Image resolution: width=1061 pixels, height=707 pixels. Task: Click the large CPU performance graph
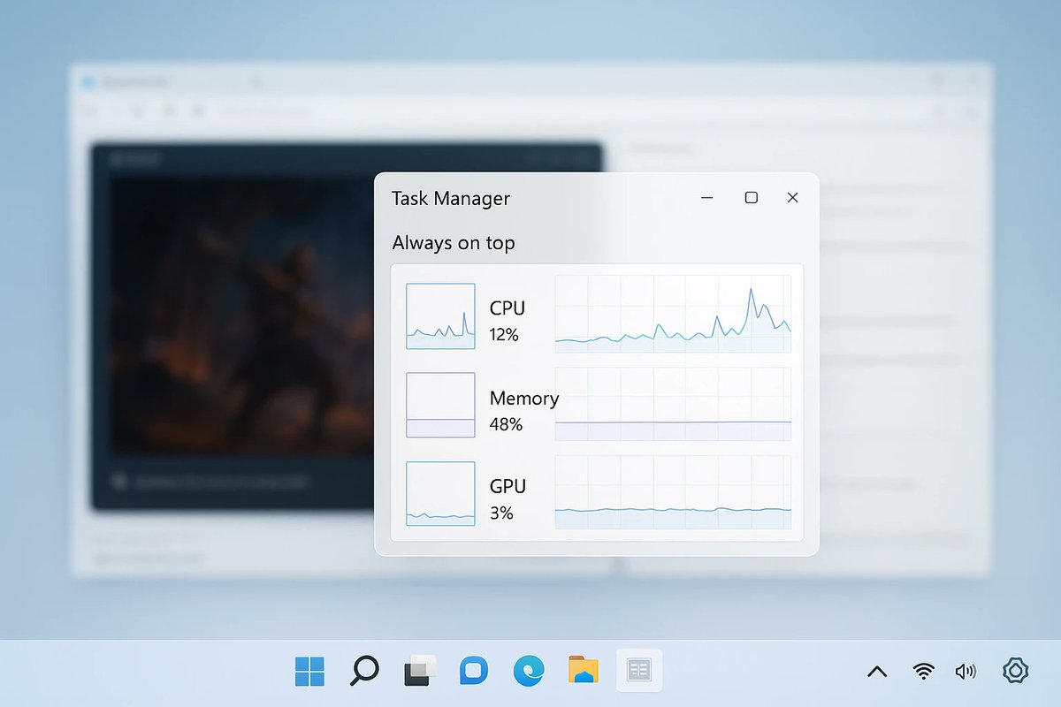coord(673,315)
